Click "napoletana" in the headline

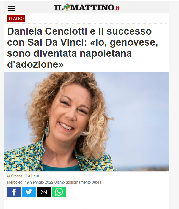coord(106,53)
